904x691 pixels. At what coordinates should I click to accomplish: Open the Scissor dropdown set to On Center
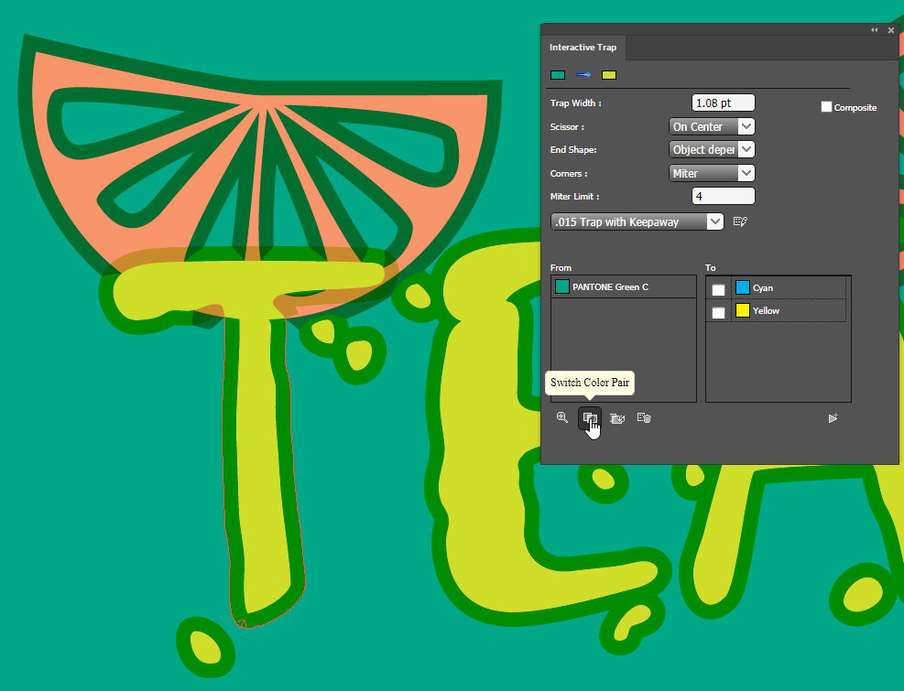pyautogui.click(x=712, y=126)
